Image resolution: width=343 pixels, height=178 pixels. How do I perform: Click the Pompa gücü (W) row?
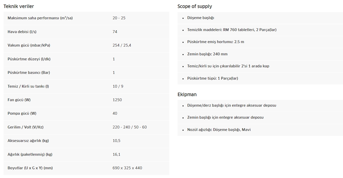[86, 113]
